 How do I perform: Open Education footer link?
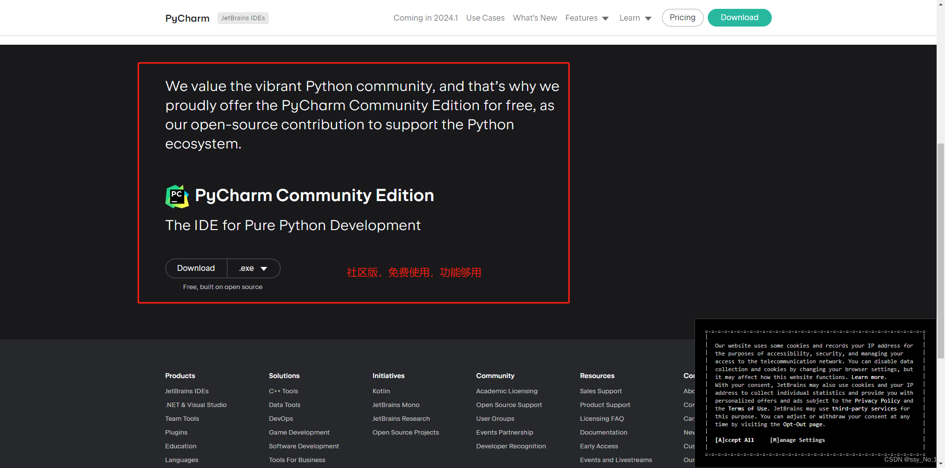(x=181, y=446)
